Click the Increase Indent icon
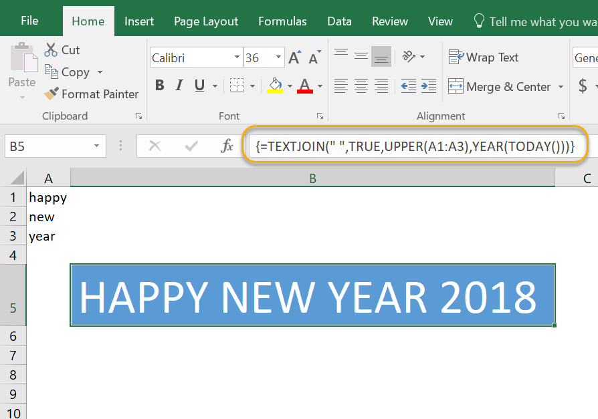Screen dimensions: 598x419 (429, 86)
